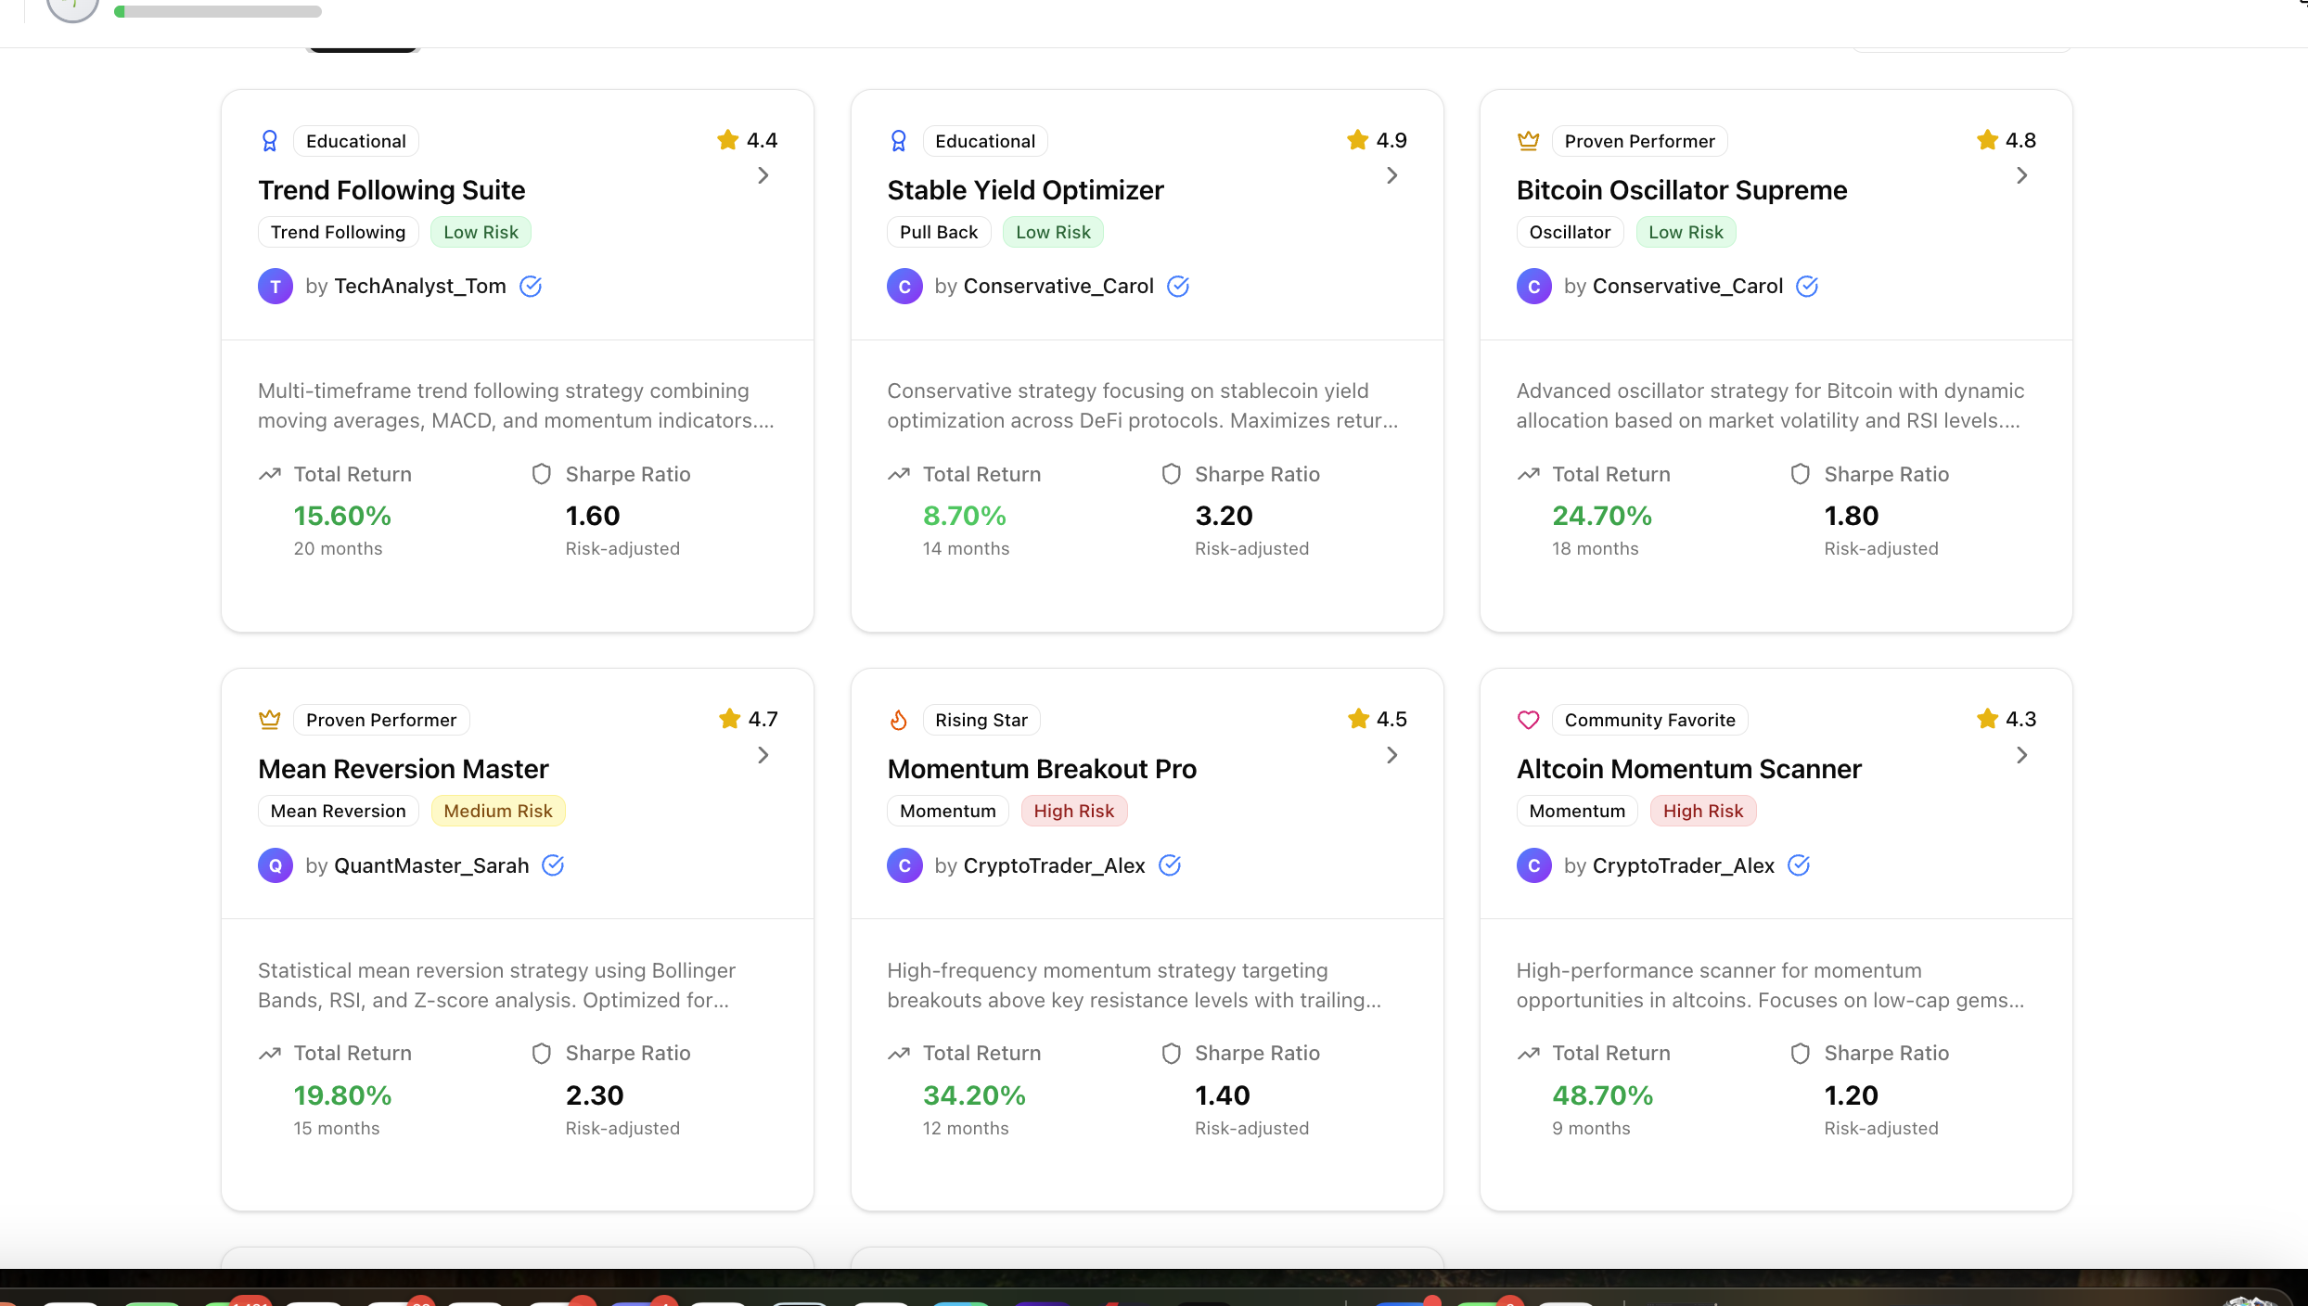Click the Rising Star badge
The image size is (2308, 1306).
pyautogui.click(x=981, y=720)
